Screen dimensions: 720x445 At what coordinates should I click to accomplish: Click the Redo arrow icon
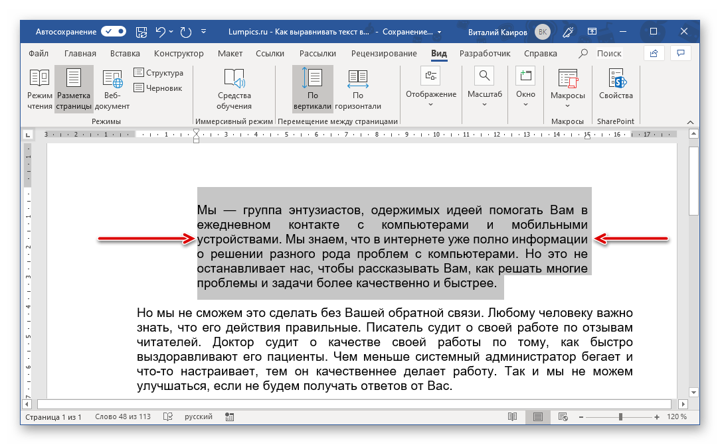[186, 31]
